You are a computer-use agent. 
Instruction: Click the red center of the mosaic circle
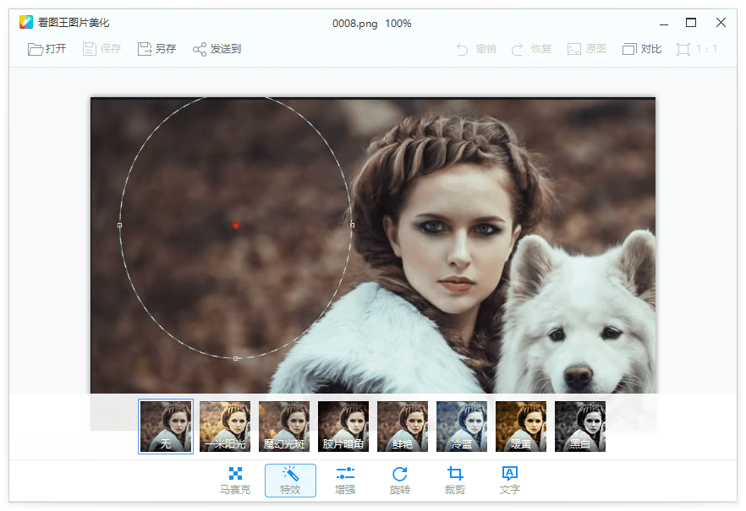coord(234,226)
